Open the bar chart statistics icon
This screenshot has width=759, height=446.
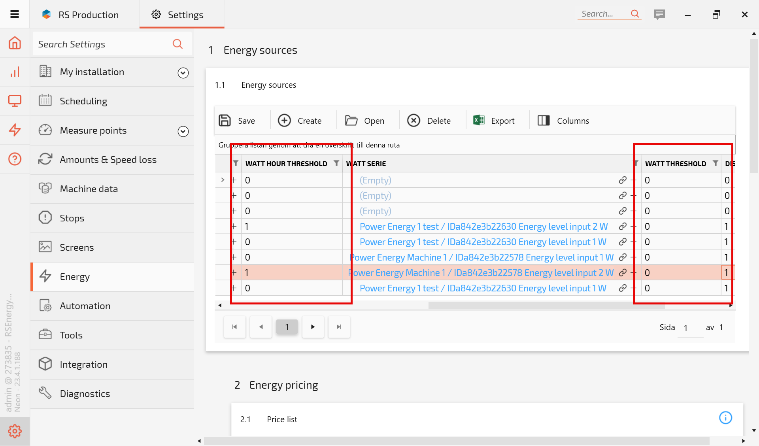click(15, 72)
